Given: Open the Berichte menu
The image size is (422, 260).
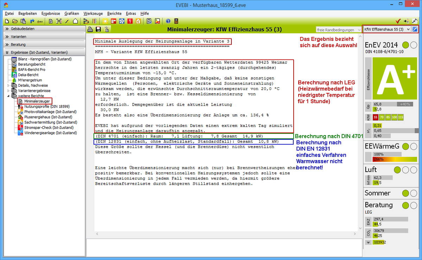Looking at the screenshot, I should click(114, 13).
